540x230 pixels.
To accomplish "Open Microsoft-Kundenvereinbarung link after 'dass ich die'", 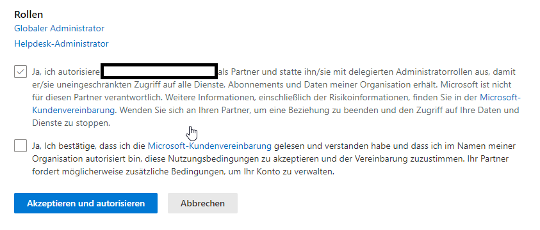I will pos(209,146).
